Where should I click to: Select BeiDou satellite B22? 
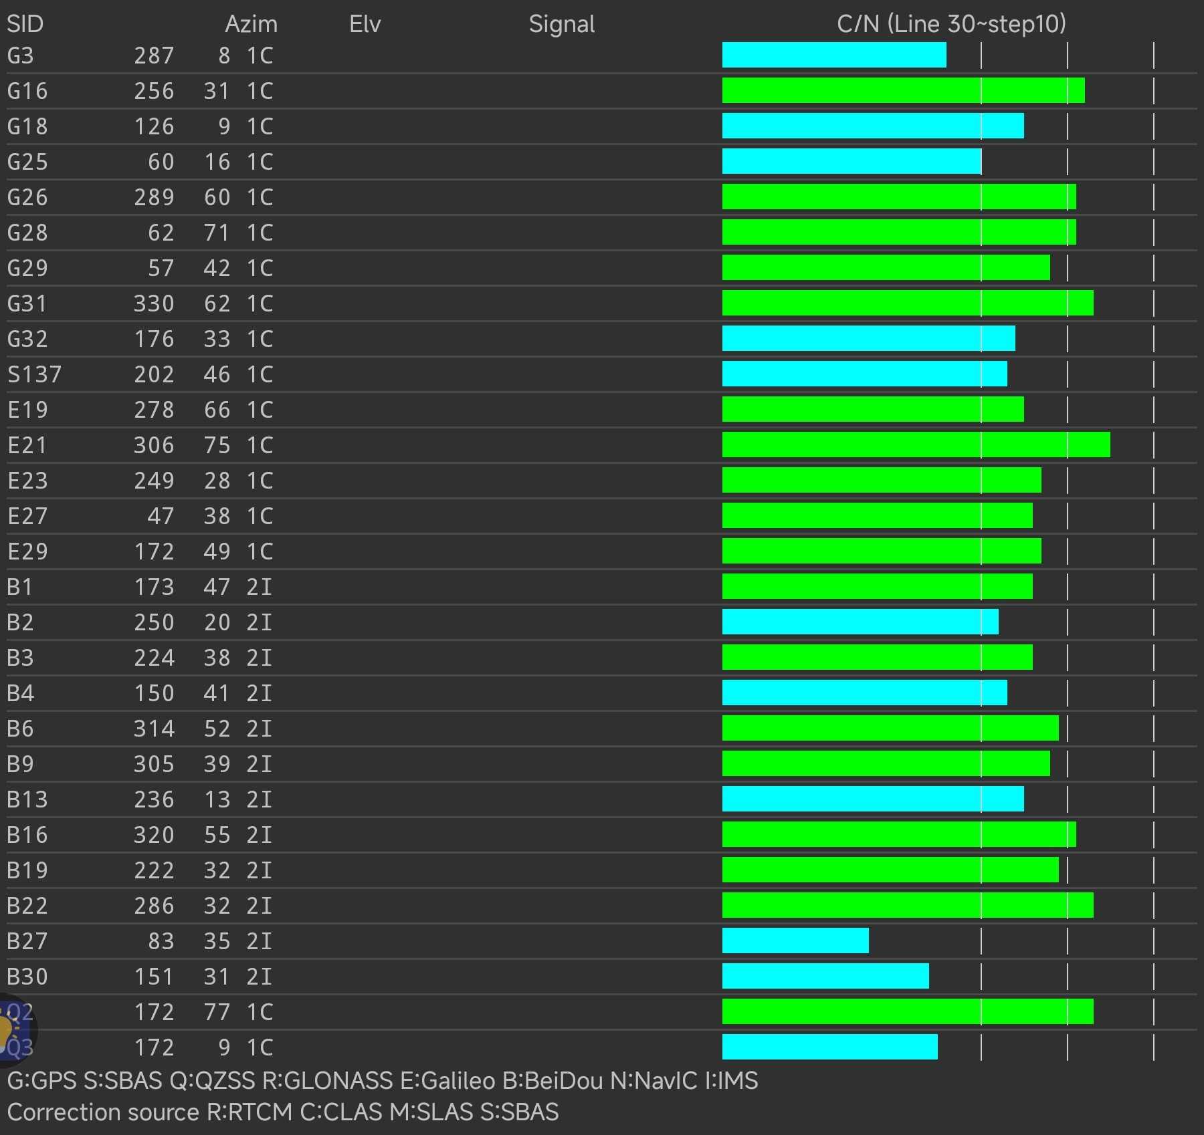click(x=27, y=906)
